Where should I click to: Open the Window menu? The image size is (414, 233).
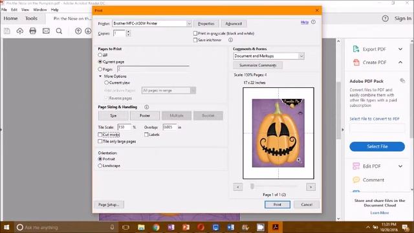tap(40, 10)
